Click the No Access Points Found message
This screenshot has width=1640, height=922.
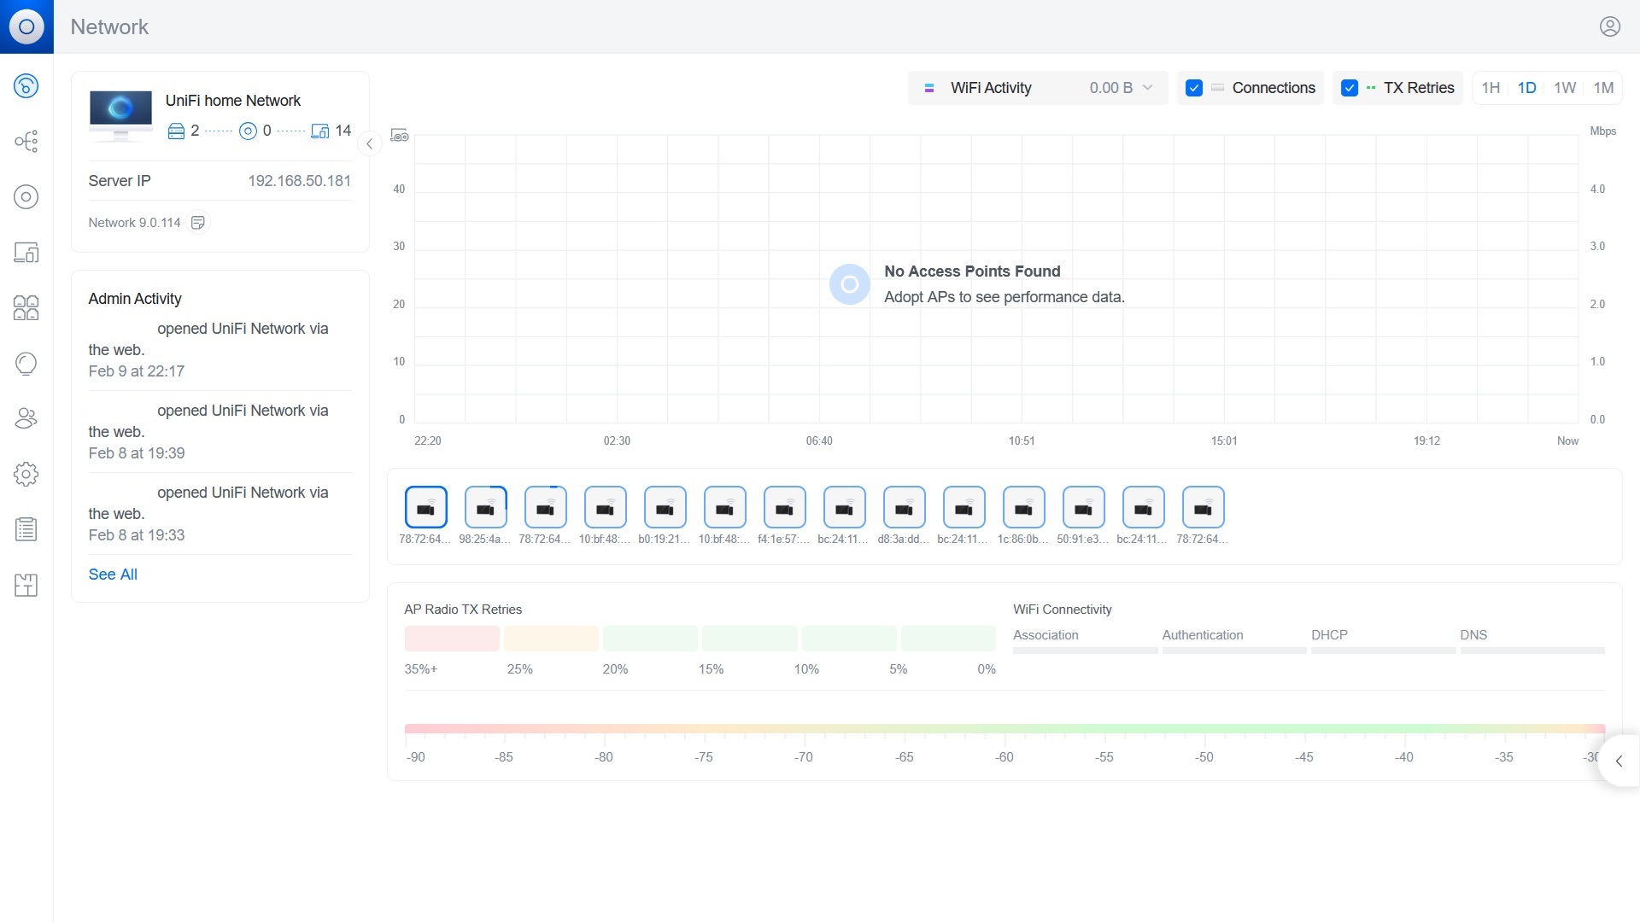click(972, 271)
